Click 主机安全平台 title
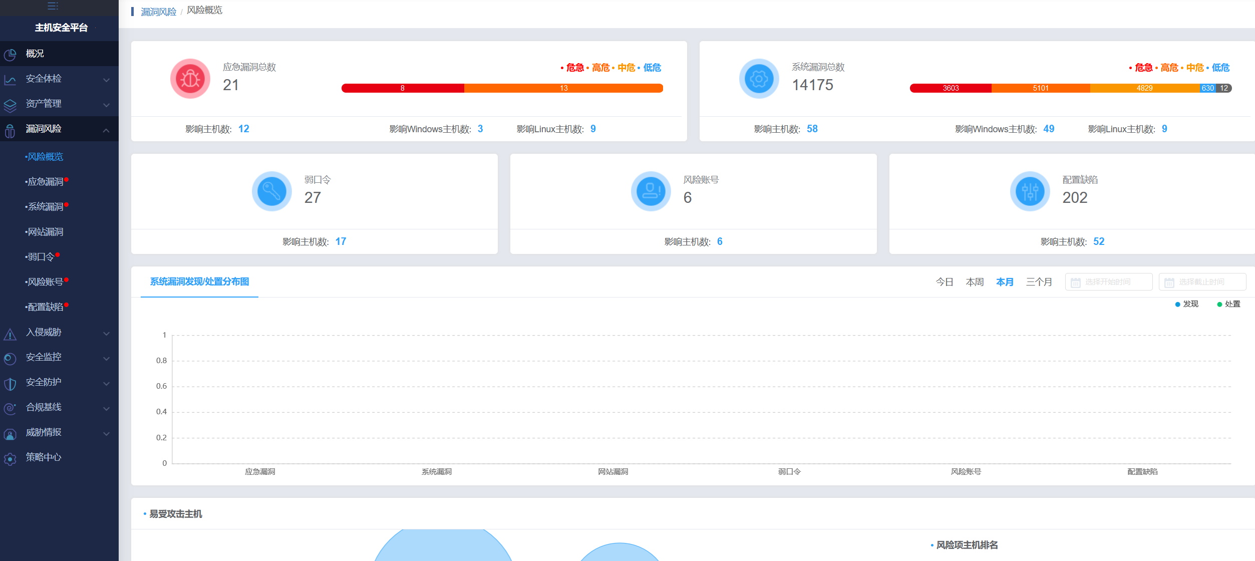Image resolution: width=1255 pixels, height=561 pixels. 61,28
